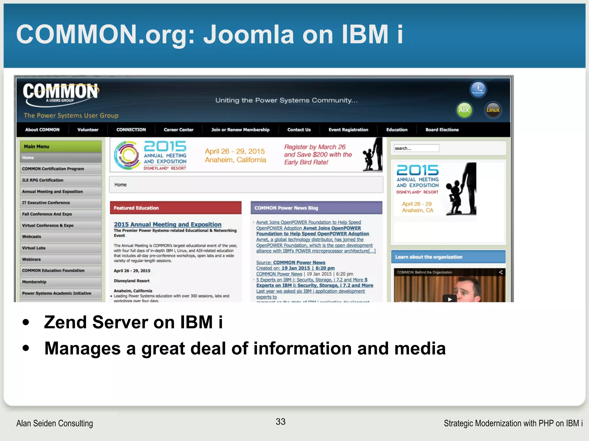Click the Zend Server on IBM i bullet
Screen dimensions: 589x441
(133, 322)
